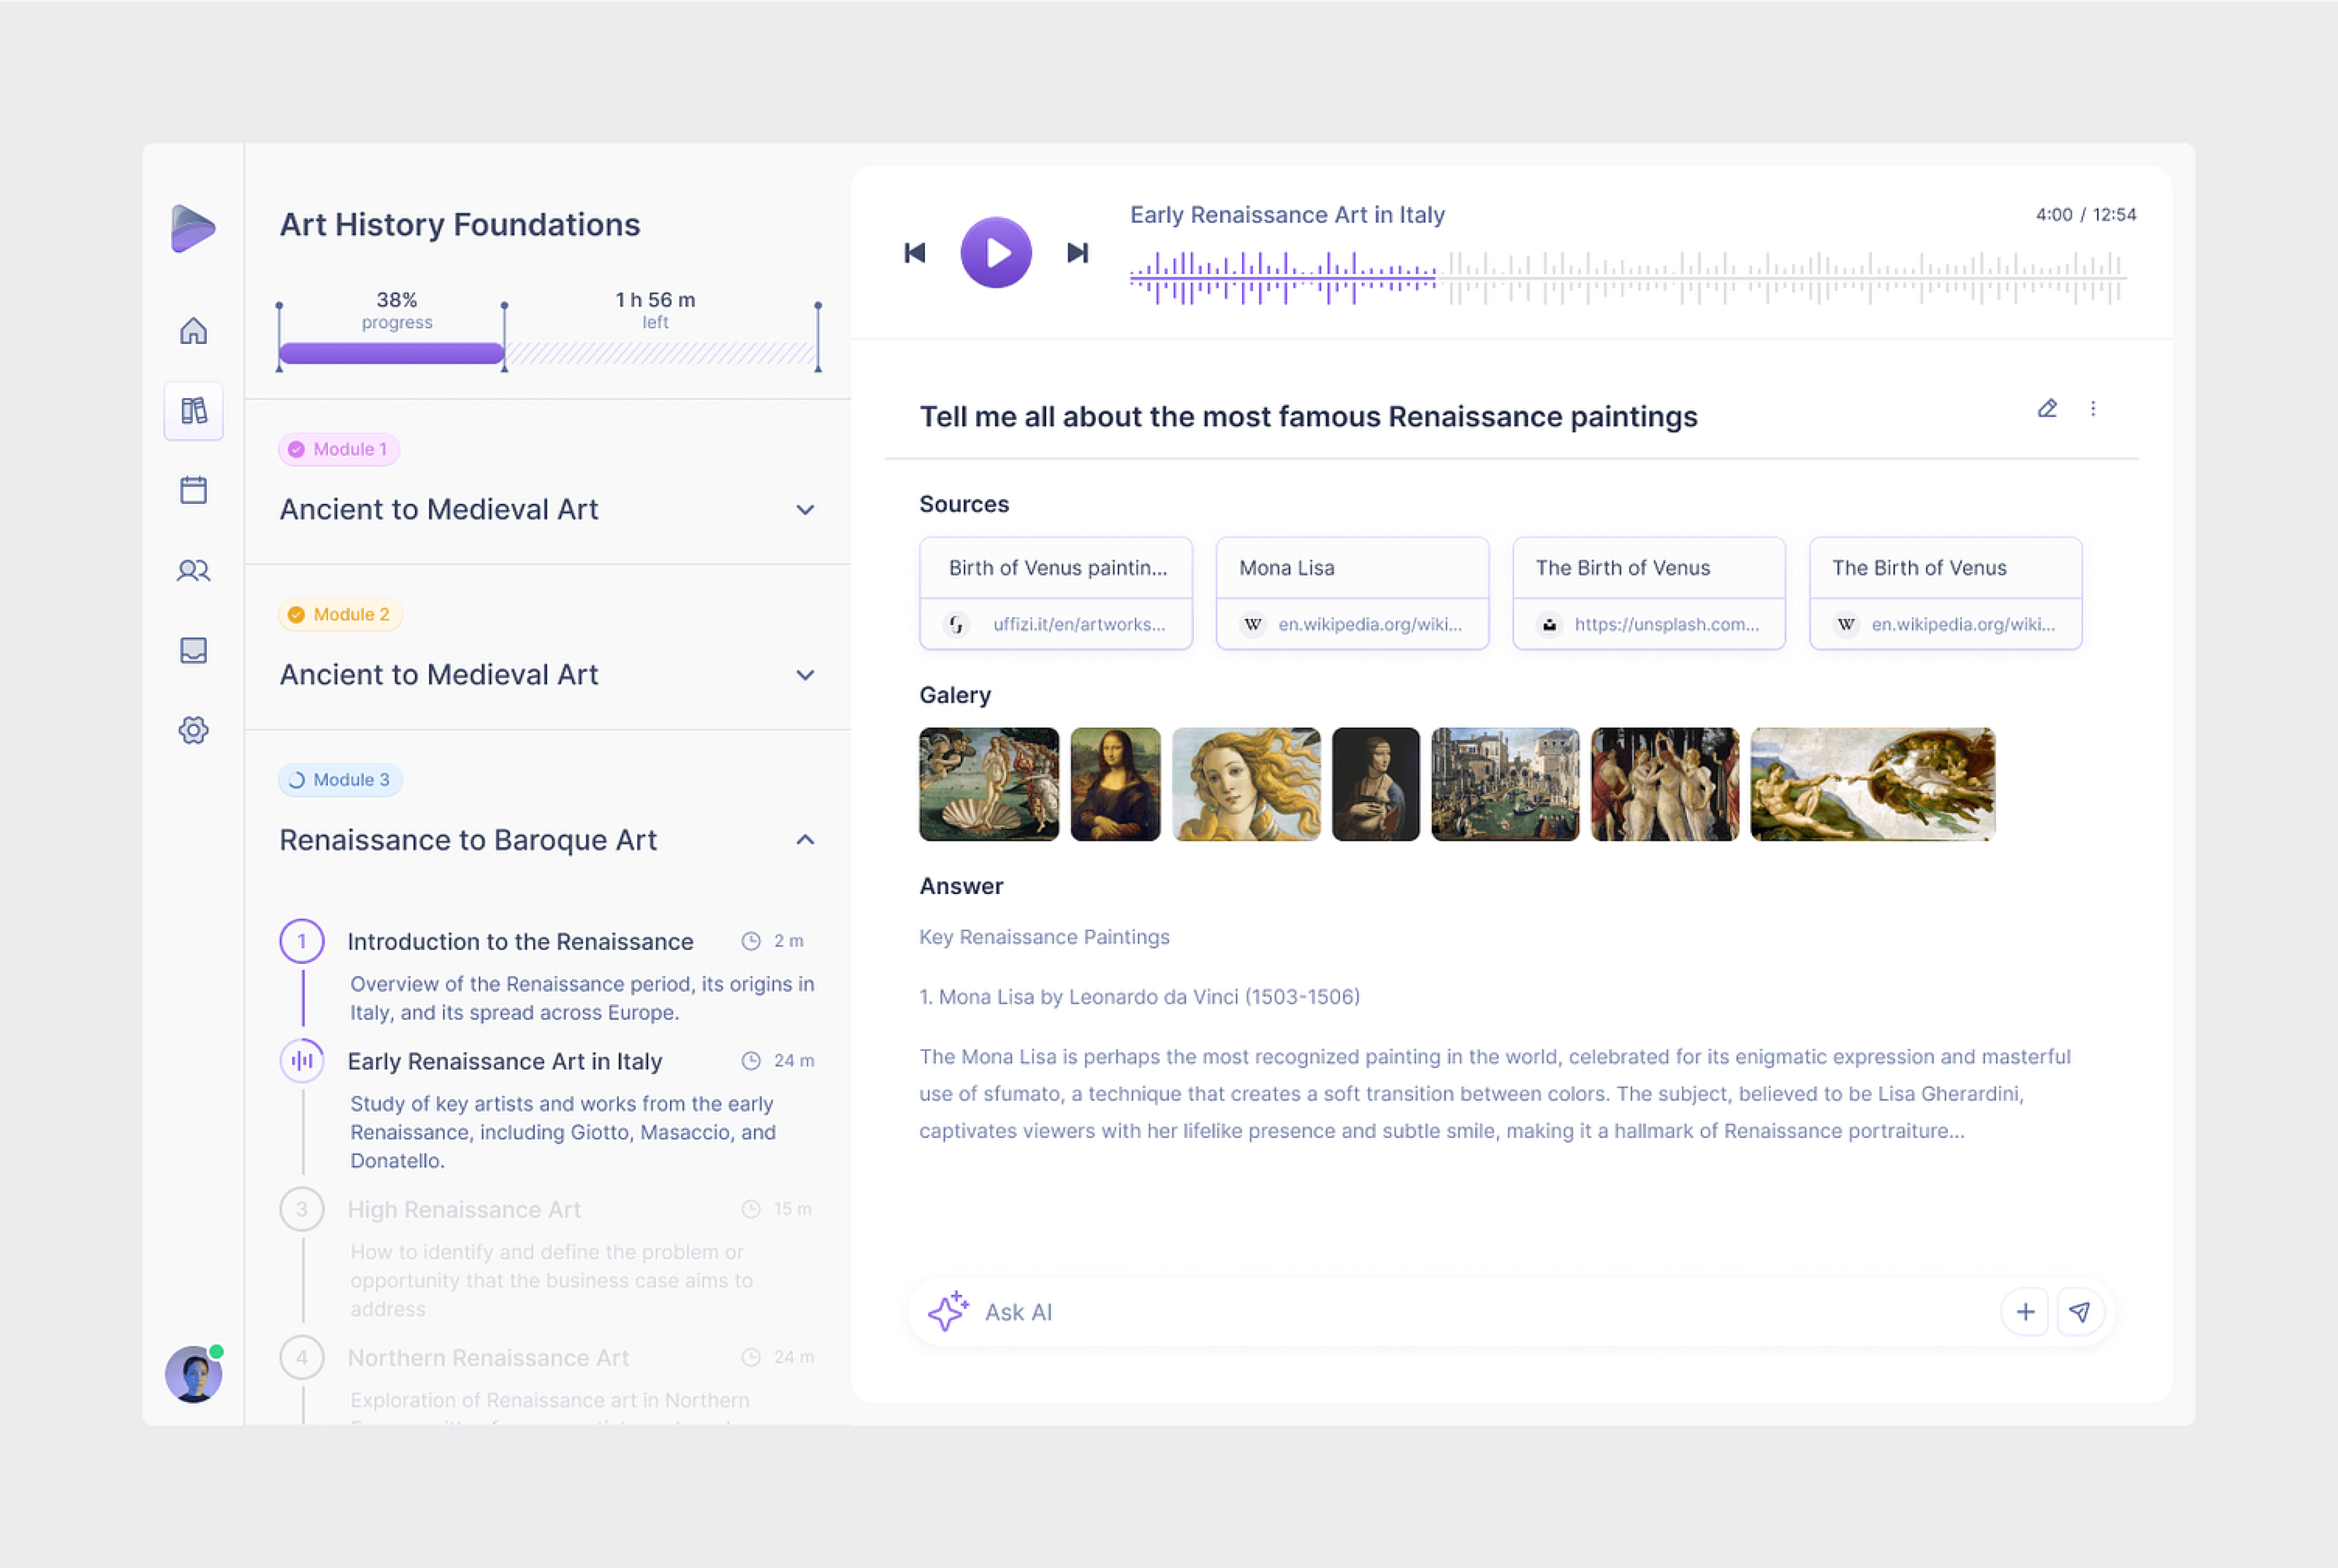This screenshot has width=2338, height=1568.
Task: Open the Mona Lisa Wikipedia source
Action: [1352, 593]
